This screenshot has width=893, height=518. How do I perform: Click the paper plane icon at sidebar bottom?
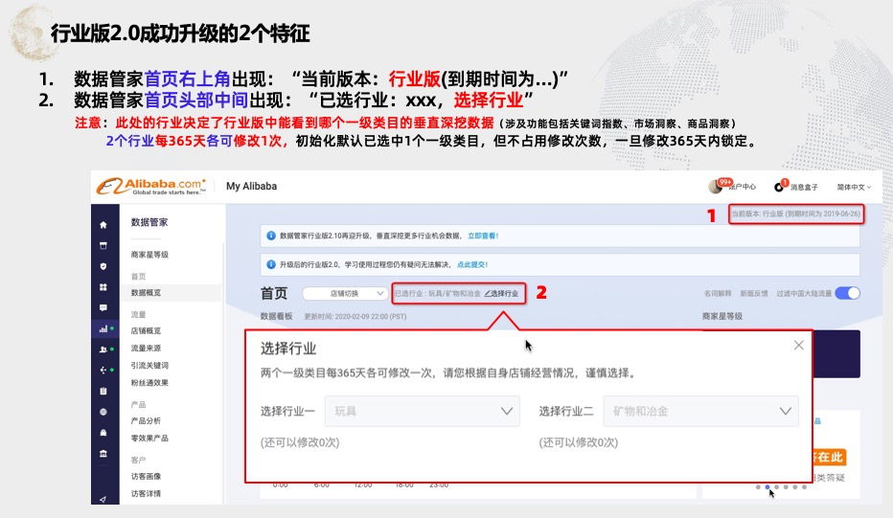pyautogui.click(x=103, y=499)
